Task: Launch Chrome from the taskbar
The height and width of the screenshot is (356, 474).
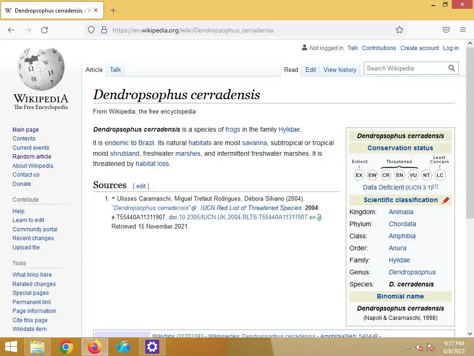Action: click(x=66, y=347)
